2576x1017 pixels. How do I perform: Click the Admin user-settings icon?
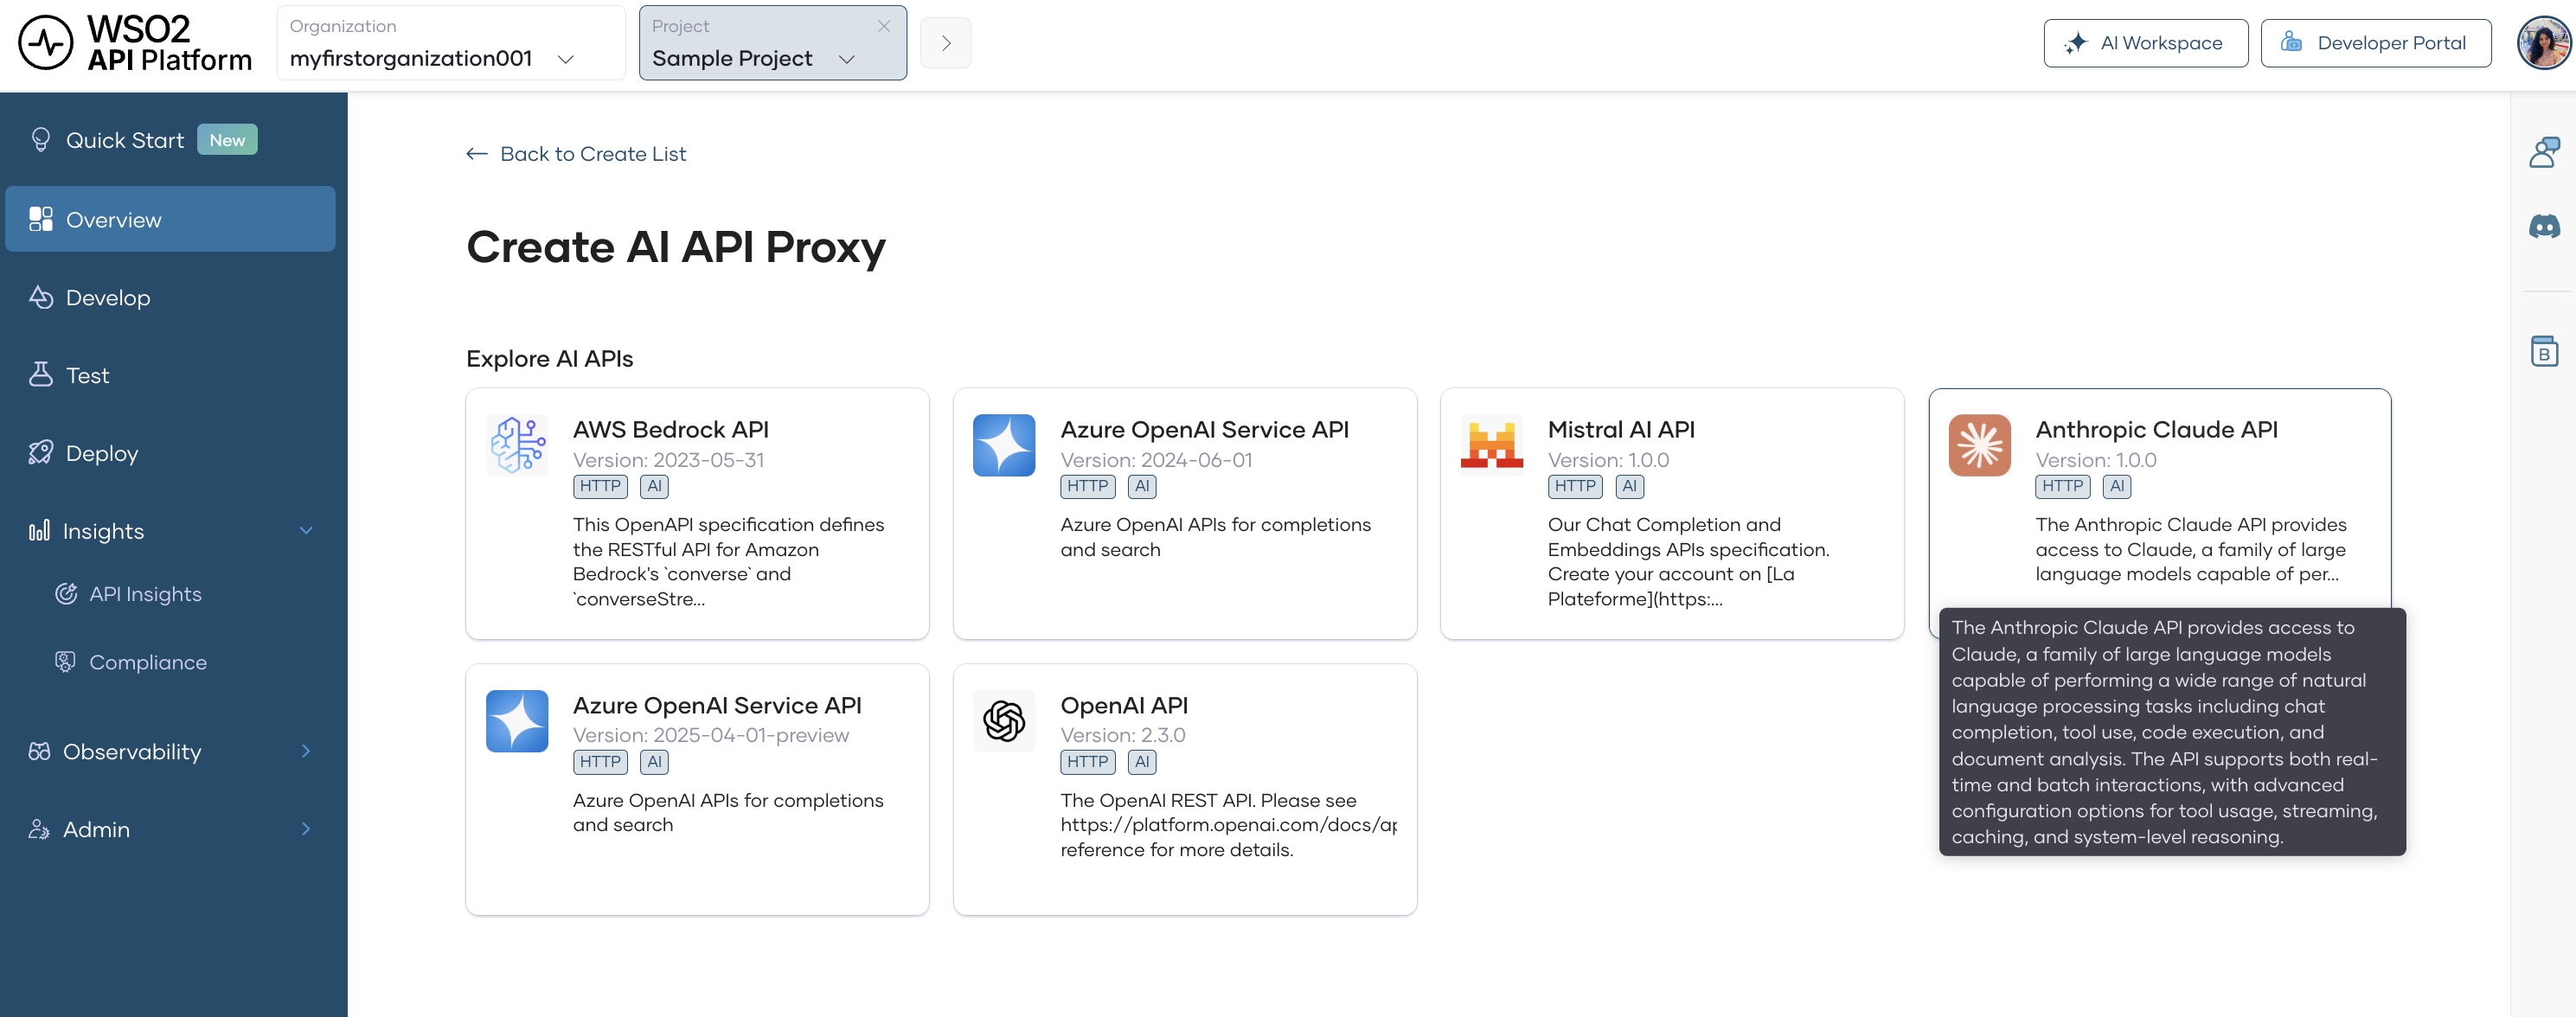pyautogui.click(x=39, y=829)
